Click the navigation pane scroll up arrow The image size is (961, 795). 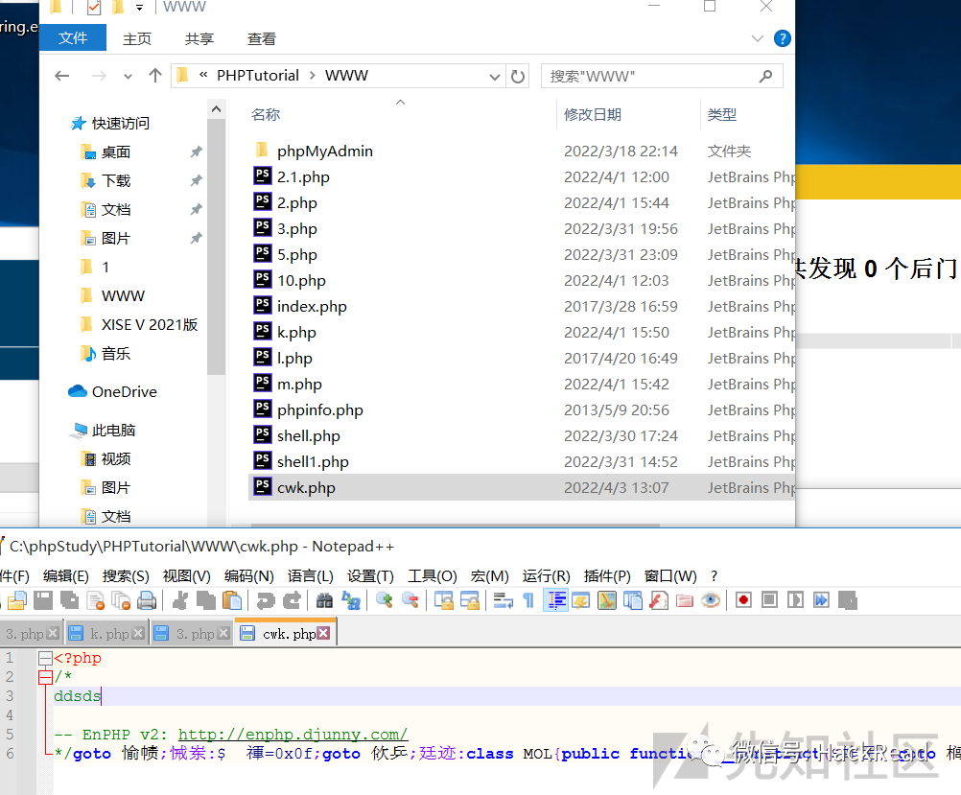tap(216, 109)
